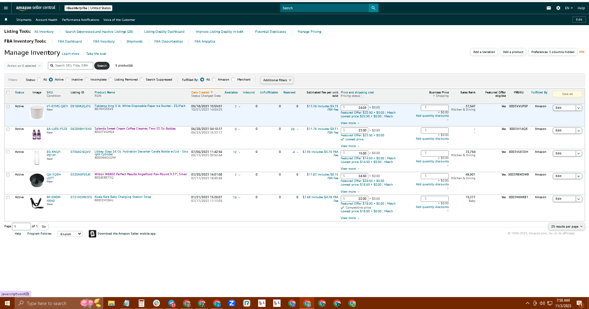Screen dimensions: 589x309
Task: Select the Listing Removed status filter
Action: coord(110,80)
